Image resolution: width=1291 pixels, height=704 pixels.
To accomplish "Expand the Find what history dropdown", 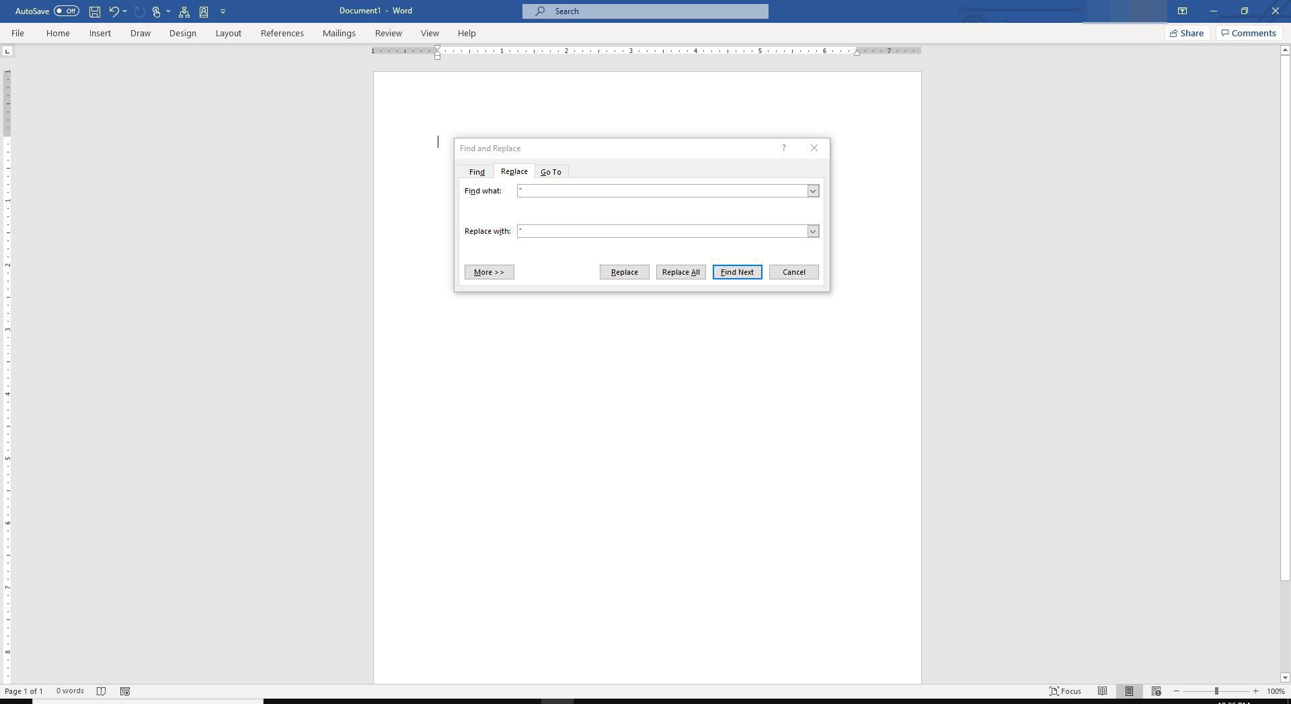I will point(813,191).
